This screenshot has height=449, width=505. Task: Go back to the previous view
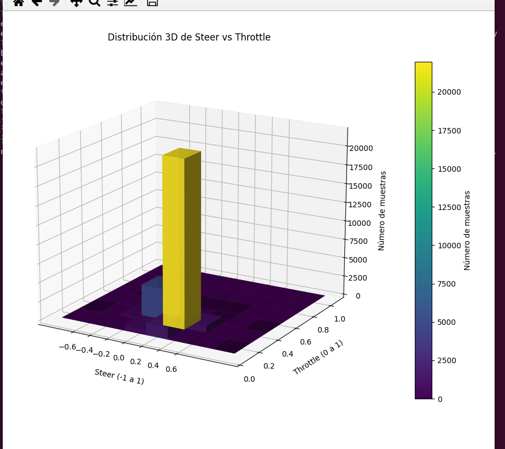37,2
